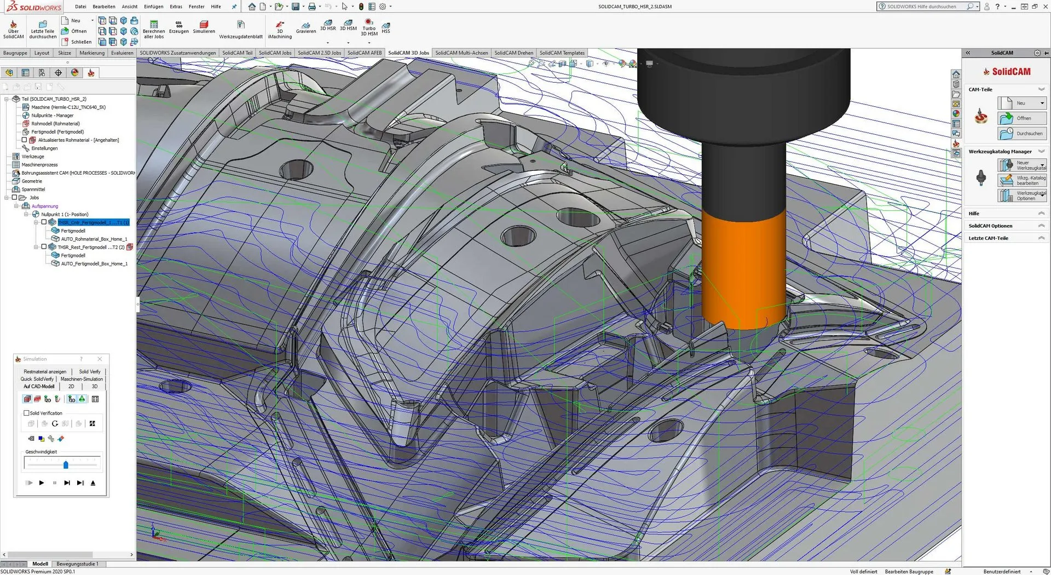Select Werkzeuge in the CAM tree
Screen dimensions: 1051x575
[33, 157]
